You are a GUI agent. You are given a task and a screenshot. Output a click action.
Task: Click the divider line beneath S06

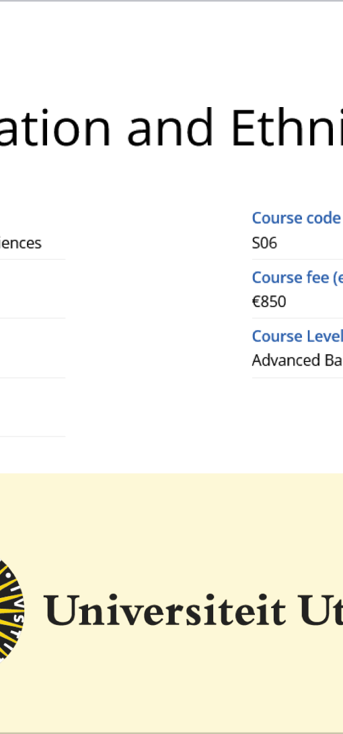297,259
